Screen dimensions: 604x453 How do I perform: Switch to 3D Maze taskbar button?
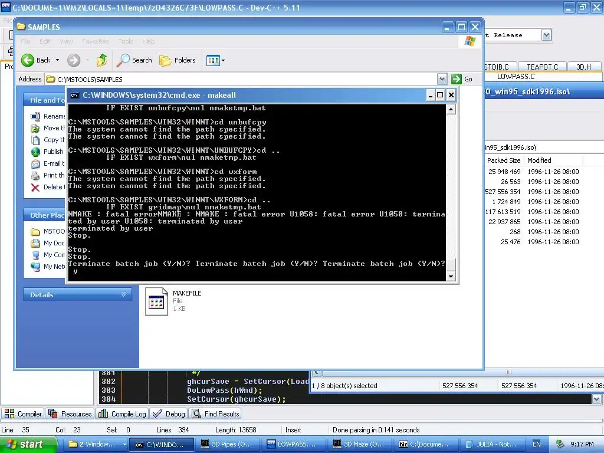[x=359, y=444]
